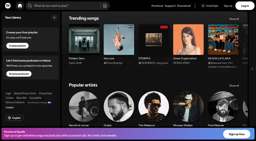Open the Browse icon in search bar

click(x=105, y=6)
